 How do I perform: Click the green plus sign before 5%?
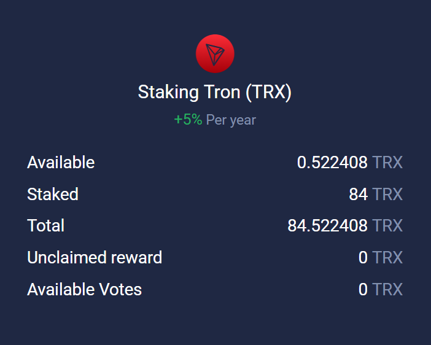pyautogui.click(x=179, y=120)
